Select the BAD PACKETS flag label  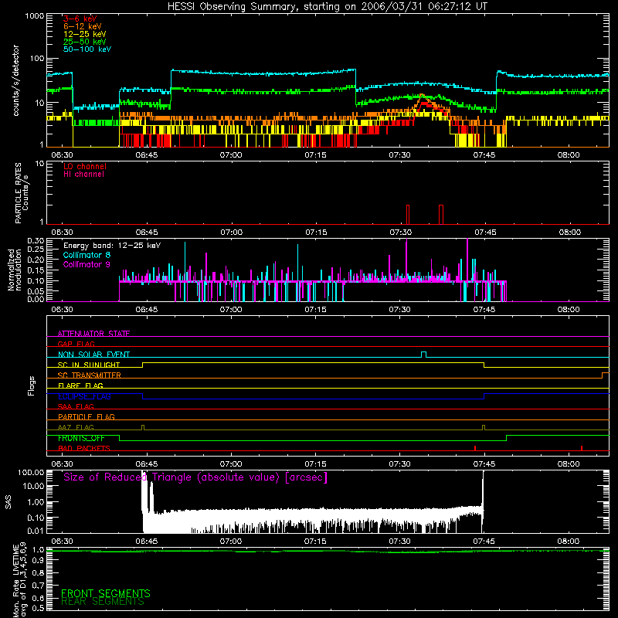point(84,448)
